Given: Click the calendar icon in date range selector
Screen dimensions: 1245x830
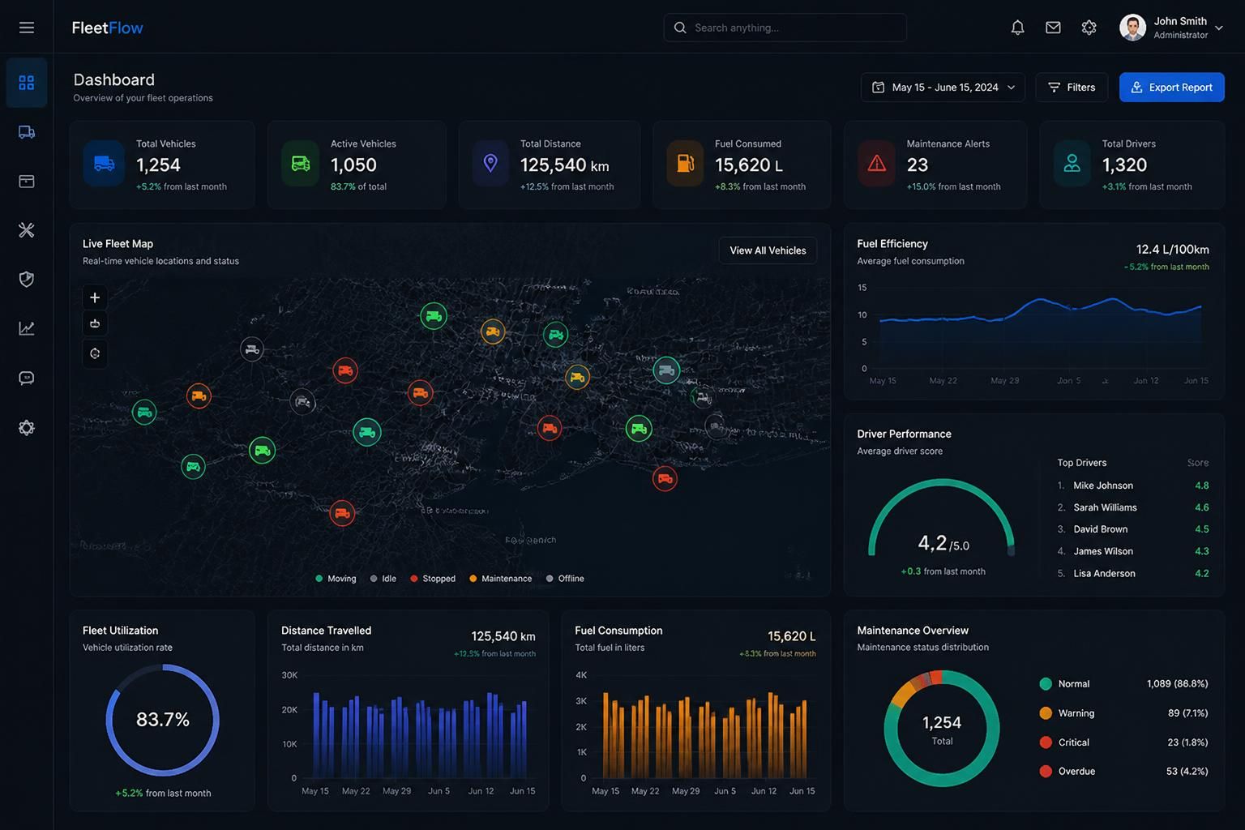Looking at the screenshot, I should click(878, 88).
